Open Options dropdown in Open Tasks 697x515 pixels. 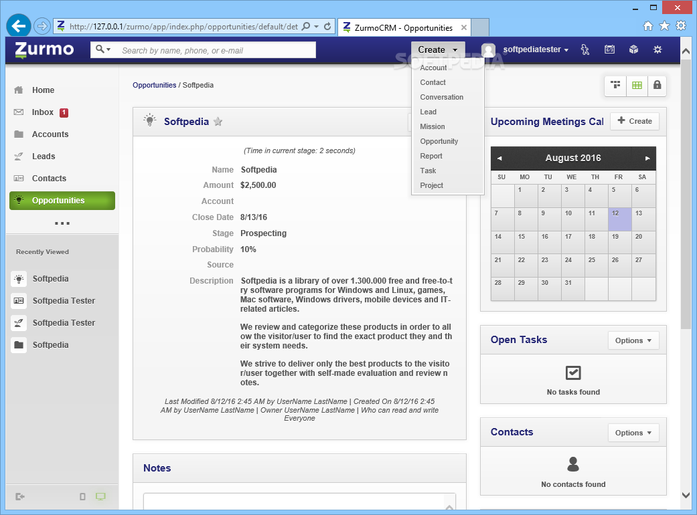[633, 340]
